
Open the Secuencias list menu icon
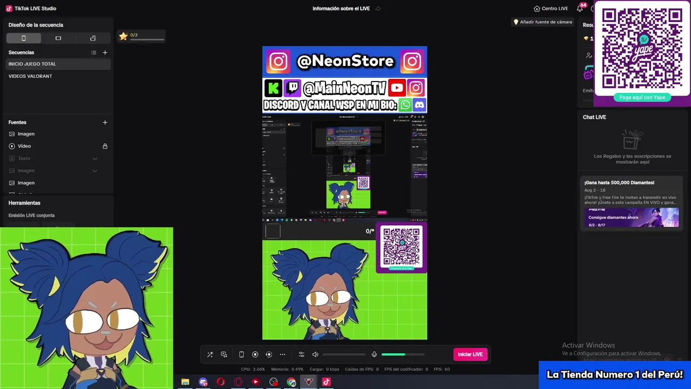93,52
